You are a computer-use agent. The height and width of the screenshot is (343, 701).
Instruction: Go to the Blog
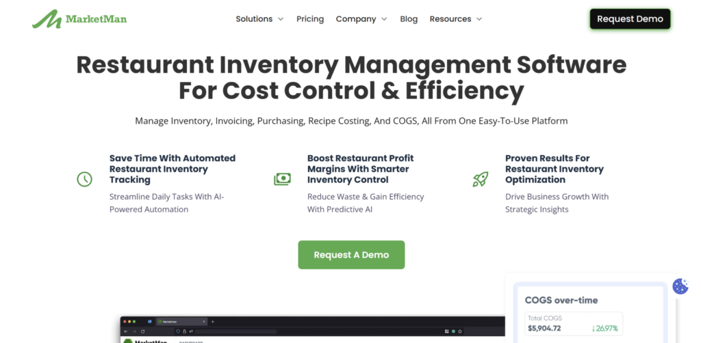[x=409, y=18]
